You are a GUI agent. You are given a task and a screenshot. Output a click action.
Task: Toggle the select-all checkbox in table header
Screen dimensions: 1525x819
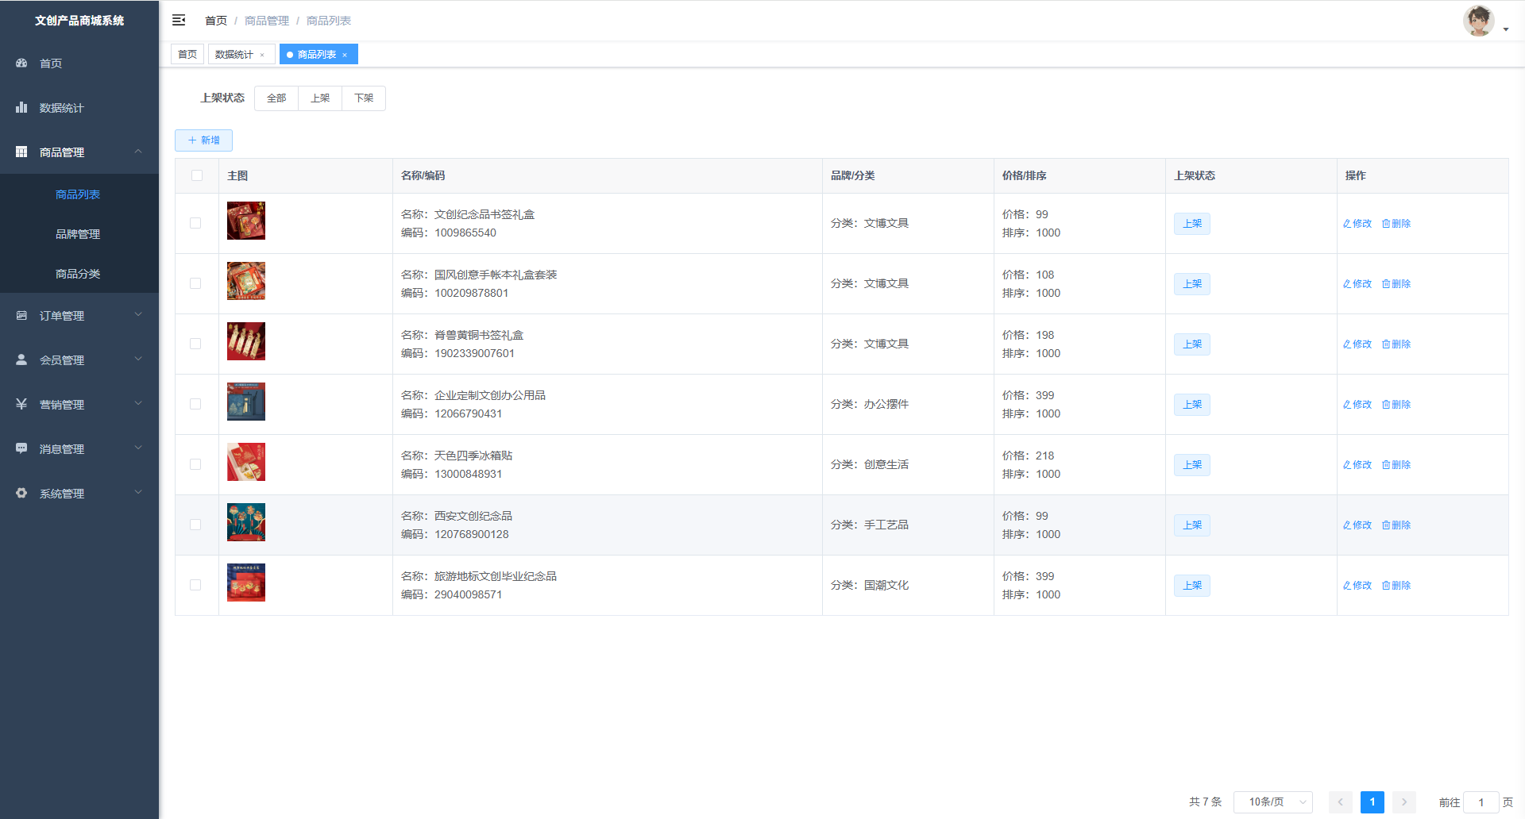coord(197,175)
